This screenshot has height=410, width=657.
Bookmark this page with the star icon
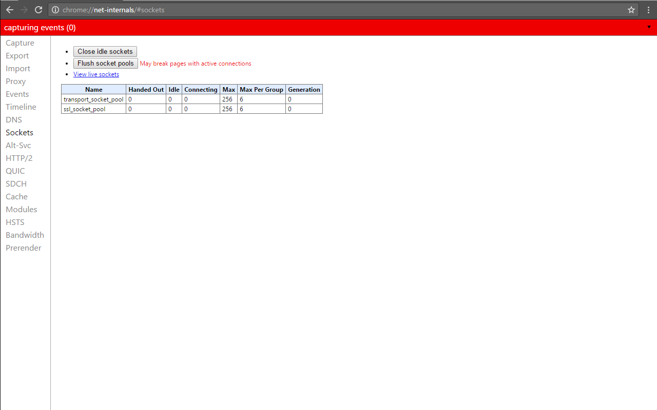point(631,10)
